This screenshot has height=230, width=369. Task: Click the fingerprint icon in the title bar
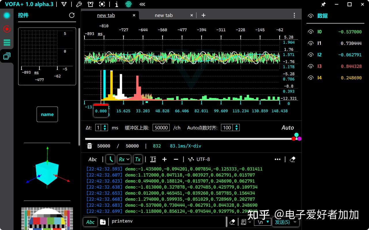tap(129, 4)
